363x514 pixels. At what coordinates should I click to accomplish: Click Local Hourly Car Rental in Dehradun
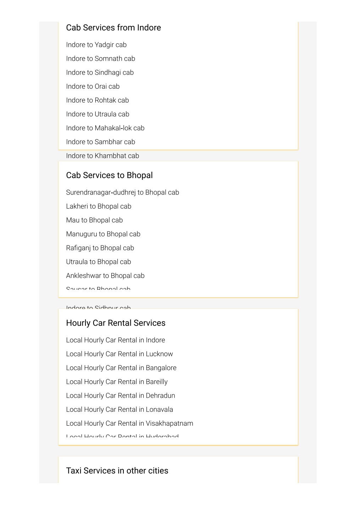121,396
